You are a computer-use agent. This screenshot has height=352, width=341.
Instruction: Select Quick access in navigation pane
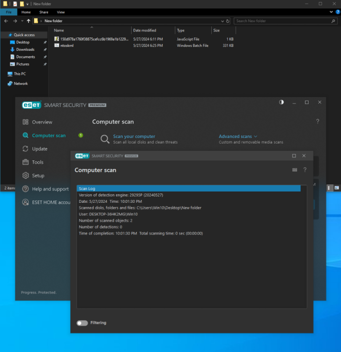(x=24, y=35)
